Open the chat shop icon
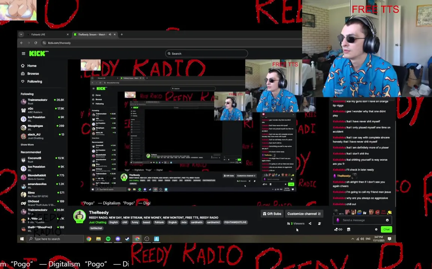This screenshot has width=432, height=269. click(349, 229)
